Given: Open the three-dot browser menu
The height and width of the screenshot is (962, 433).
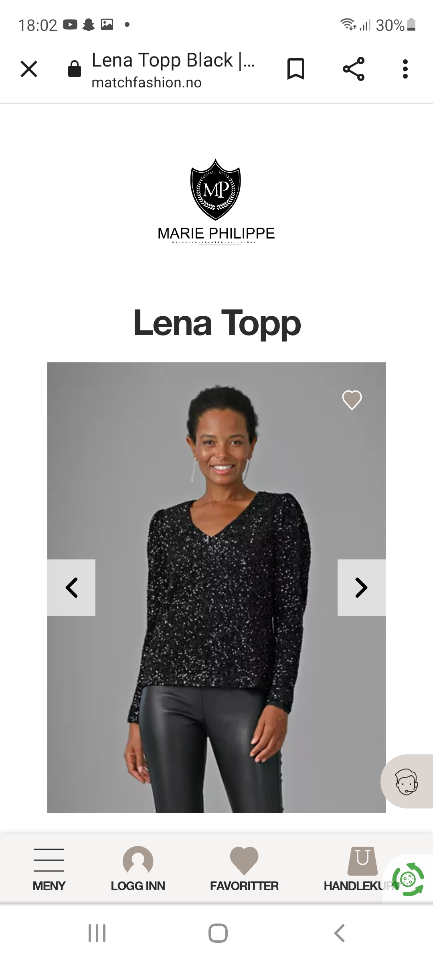Looking at the screenshot, I should 405,69.
